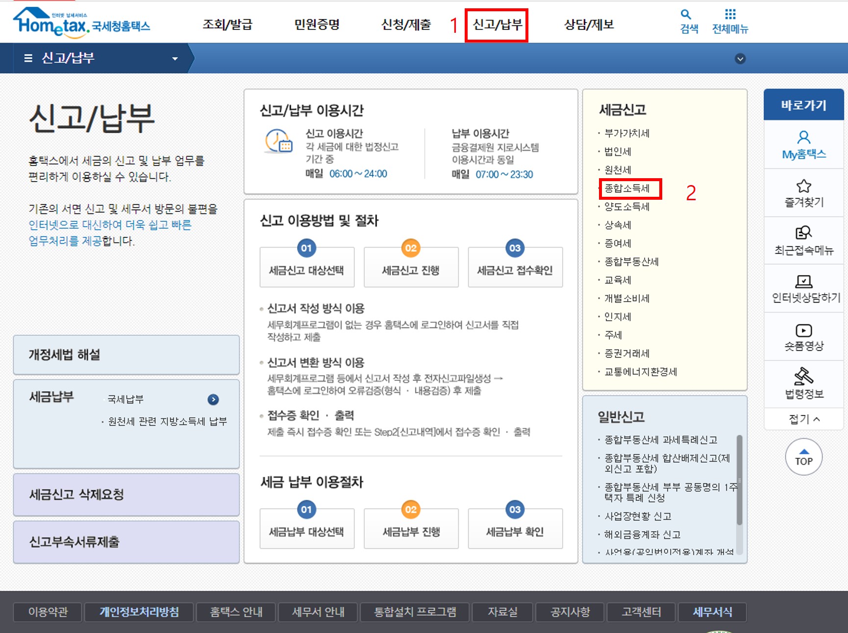Open 자료실 in footer
Image resolution: width=848 pixels, height=633 pixels.
coord(502,612)
